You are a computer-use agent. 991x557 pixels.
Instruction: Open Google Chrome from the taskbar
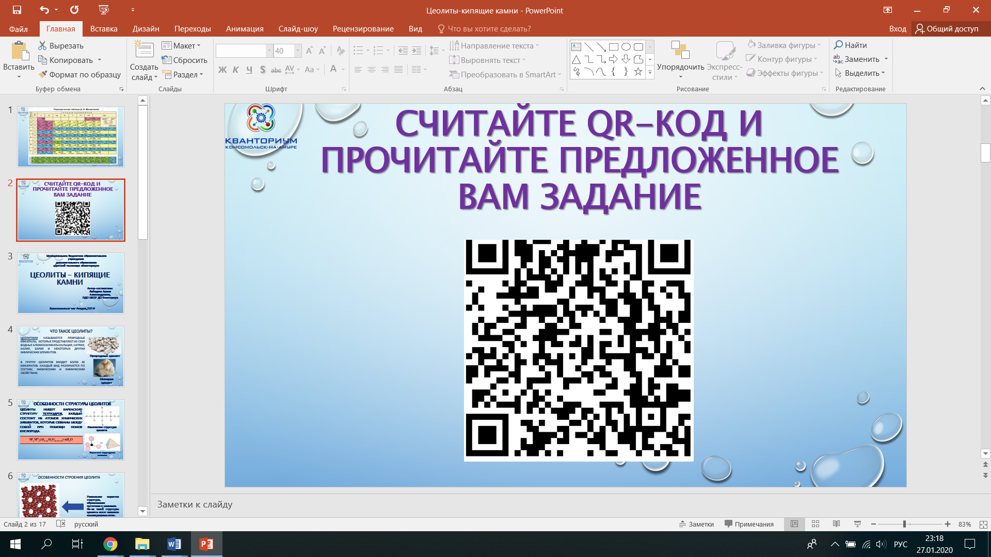click(110, 544)
